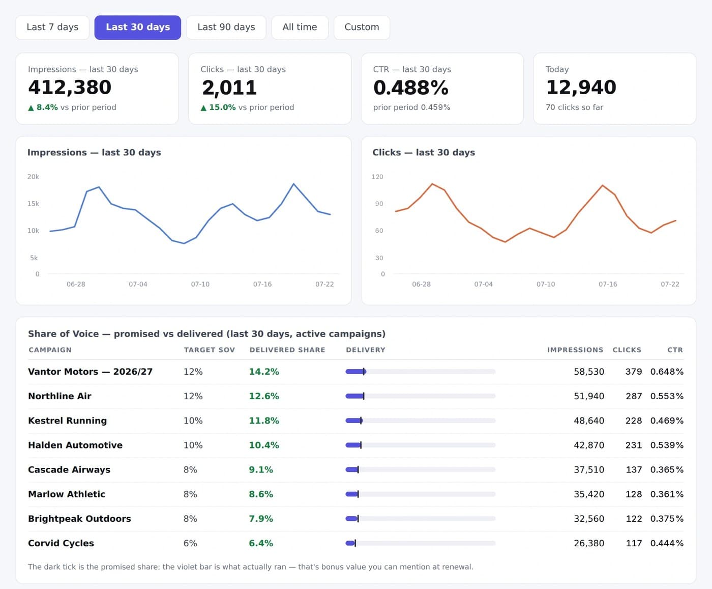
Task: Click the CTR 0.488% summary card
Action: point(442,89)
